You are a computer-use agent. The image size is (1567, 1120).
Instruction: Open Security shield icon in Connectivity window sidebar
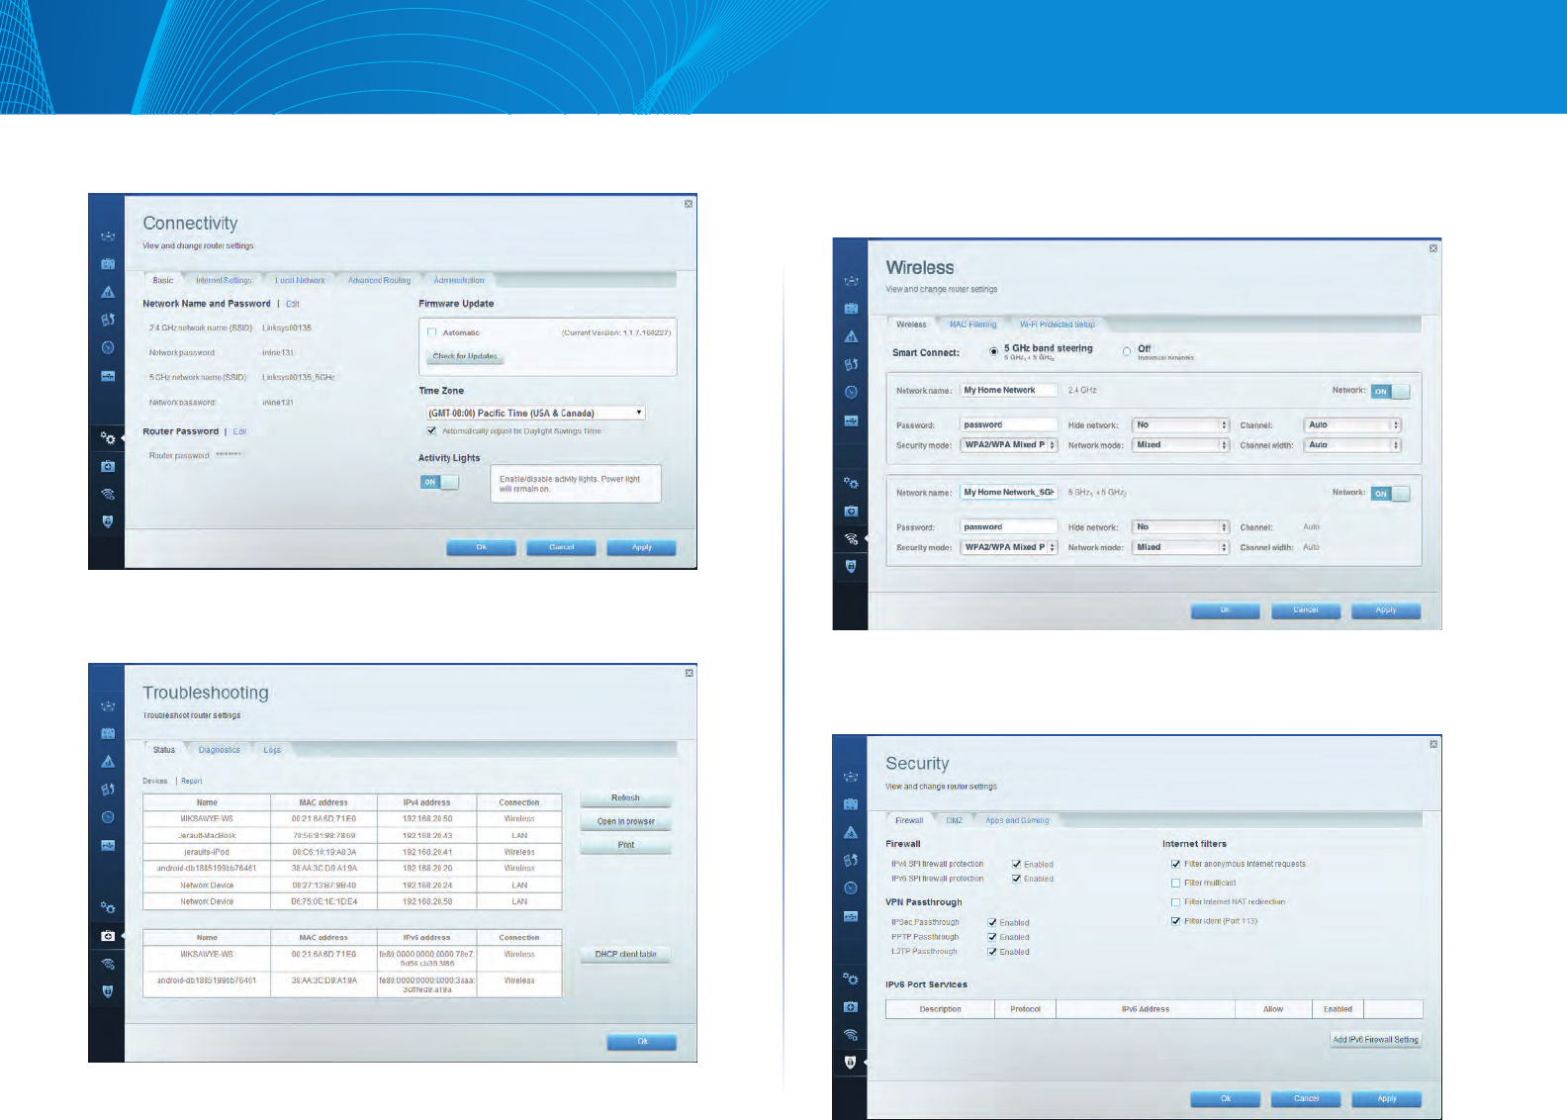108,521
